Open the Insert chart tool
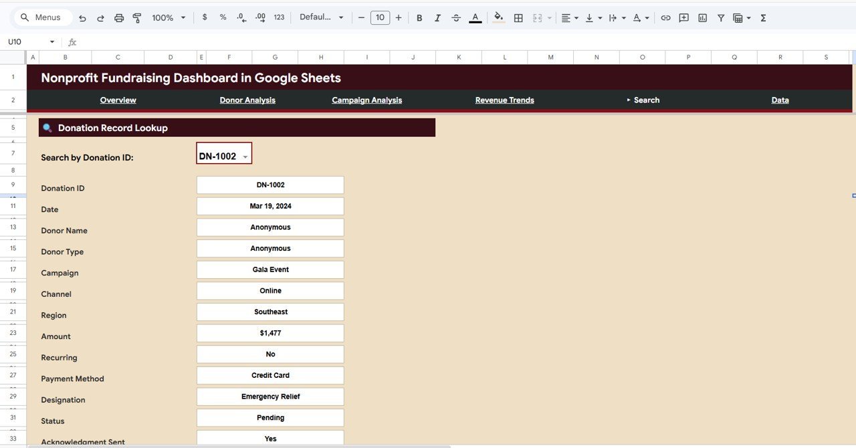 click(702, 17)
